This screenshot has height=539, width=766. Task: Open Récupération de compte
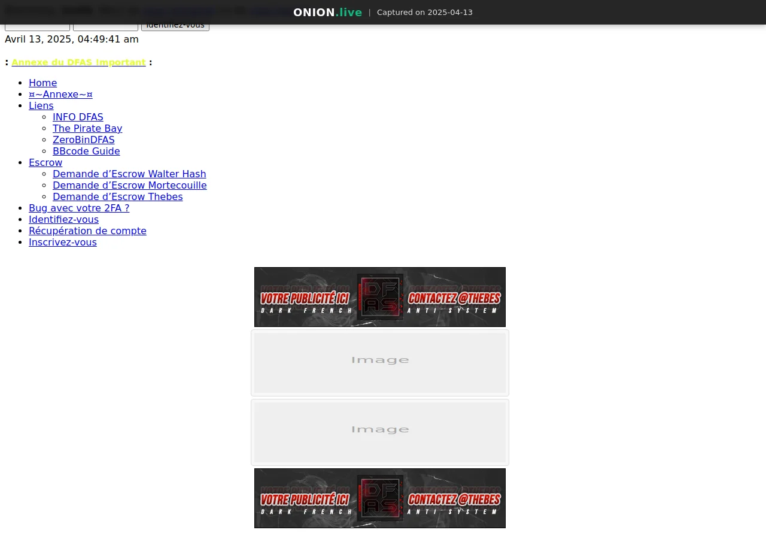(x=87, y=231)
